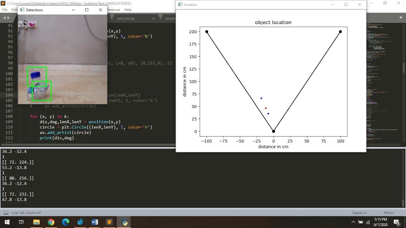Click the black origin point at 0
This screenshot has width=406, height=228.
tap(273, 131)
